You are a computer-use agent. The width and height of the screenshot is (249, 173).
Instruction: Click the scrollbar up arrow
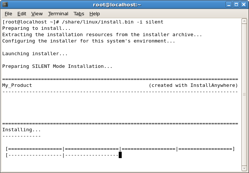pyautogui.click(x=244, y=21)
